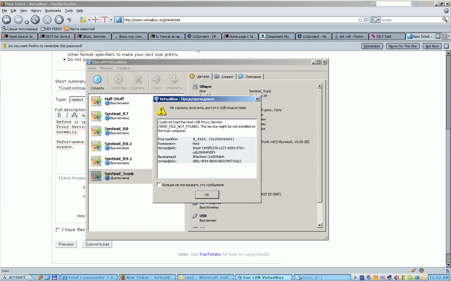Reload the page in Firefox
The width and height of the screenshot is (451, 281).
(35, 20)
